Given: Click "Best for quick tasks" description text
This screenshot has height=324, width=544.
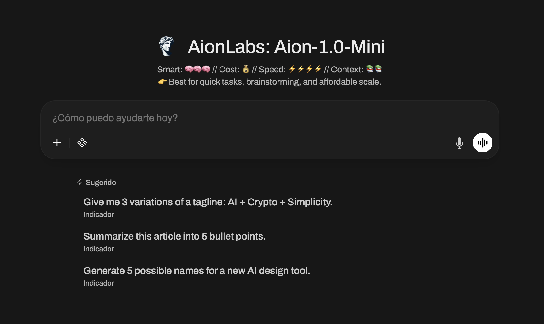Looking at the screenshot, I should pos(275,82).
